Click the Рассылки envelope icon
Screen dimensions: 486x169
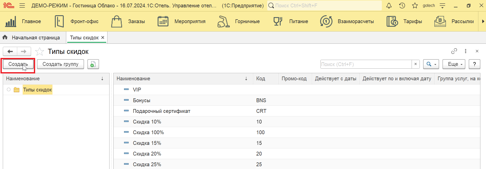[x=440, y=21]
